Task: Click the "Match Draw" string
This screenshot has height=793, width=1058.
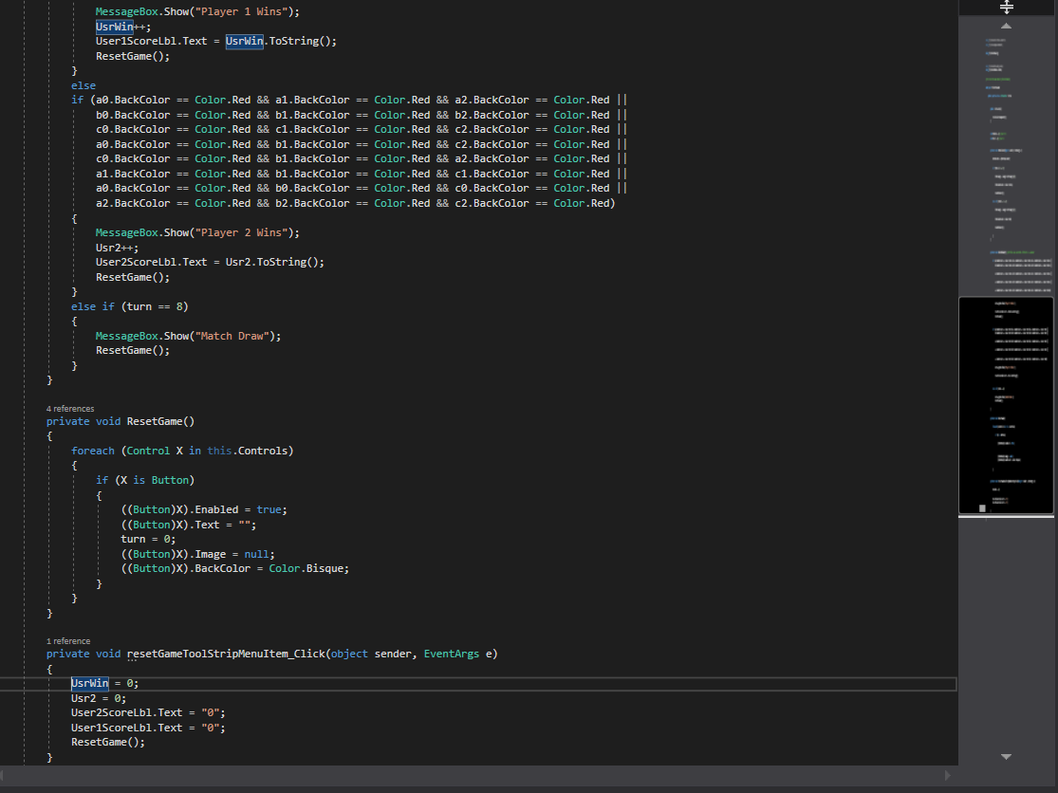Action: (x=232, y=336)
